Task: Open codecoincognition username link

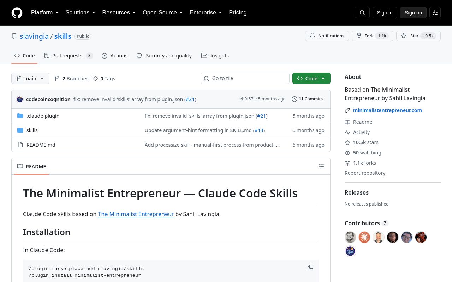Action: 48,99
